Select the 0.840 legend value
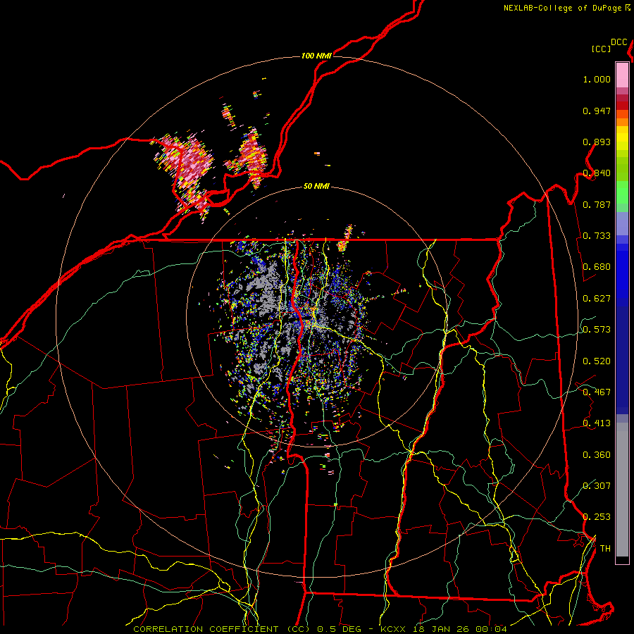The height and width of the screenshot is (634, 634). pos(597,173)
